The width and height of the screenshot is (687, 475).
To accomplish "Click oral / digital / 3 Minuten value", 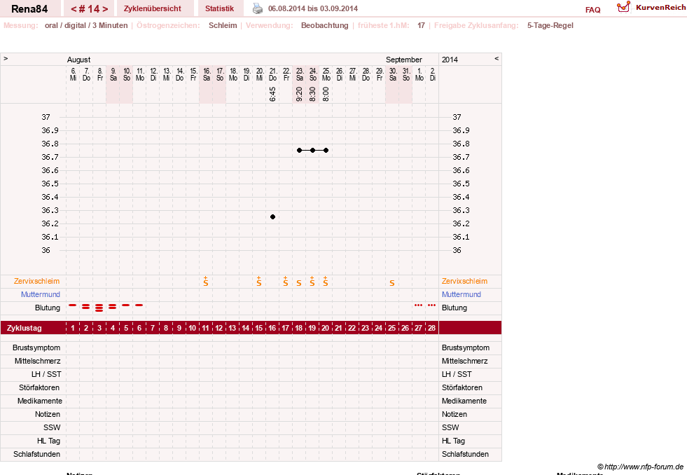I will 86,25.
